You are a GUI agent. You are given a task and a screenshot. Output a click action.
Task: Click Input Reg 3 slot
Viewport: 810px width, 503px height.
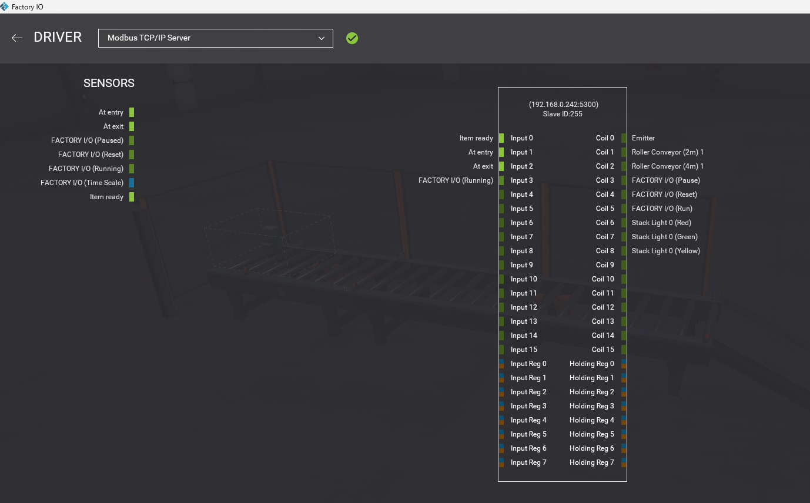528,406
